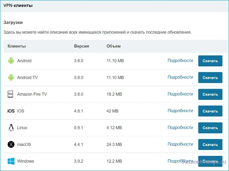The width and height of the screenshot is (229, 171).
Task: Open Подробности for Android
Action: tap(180, 61)
